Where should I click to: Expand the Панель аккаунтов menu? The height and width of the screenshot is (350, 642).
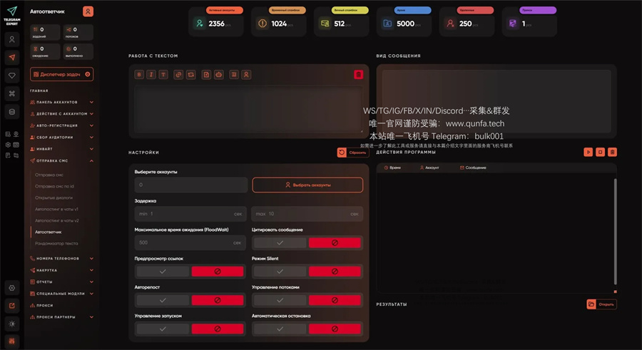[61, 102]
